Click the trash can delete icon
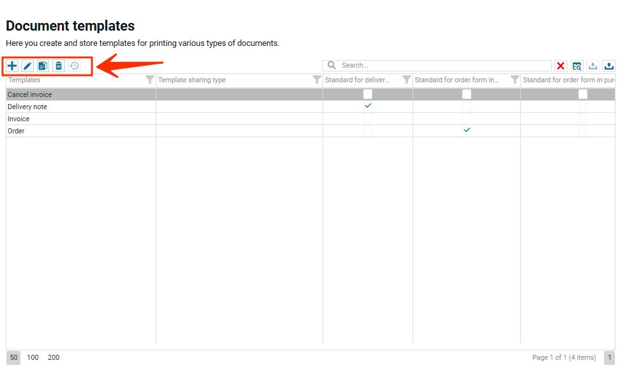The width and height of the screenshot is (620, 379). click(59, 66)
